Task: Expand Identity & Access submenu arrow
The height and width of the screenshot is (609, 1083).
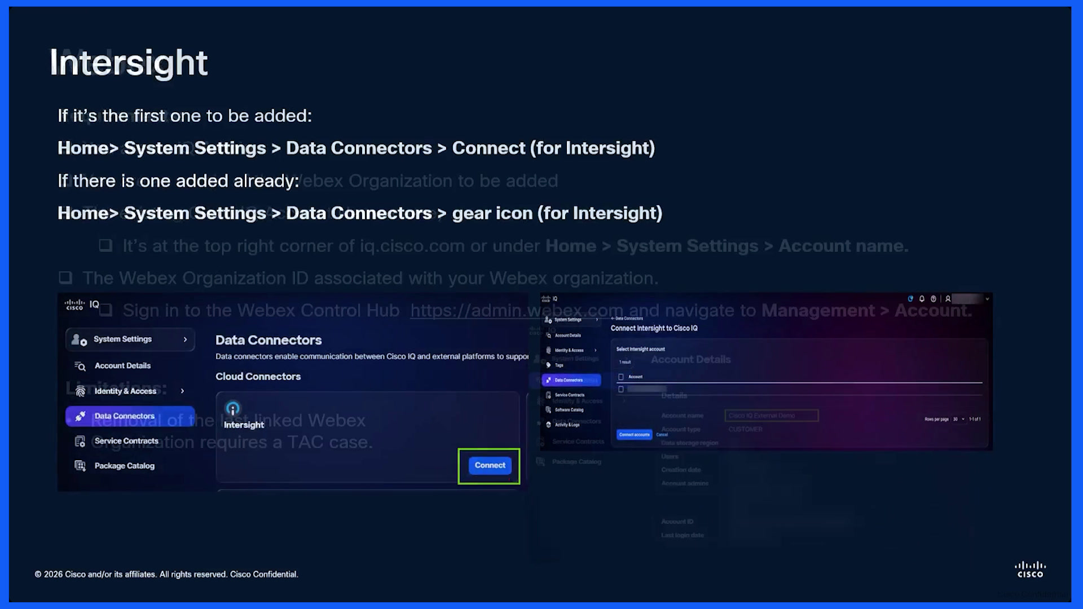Action: [x=182, y=391]
